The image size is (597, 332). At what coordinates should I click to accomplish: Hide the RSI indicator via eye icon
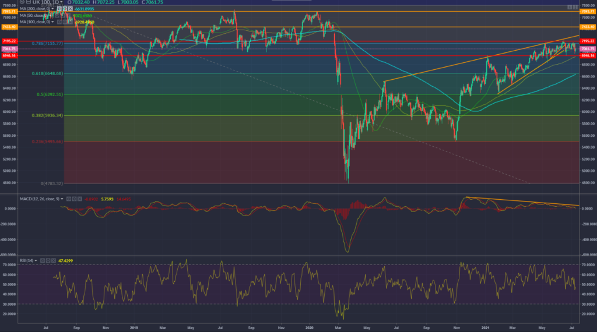43,260
